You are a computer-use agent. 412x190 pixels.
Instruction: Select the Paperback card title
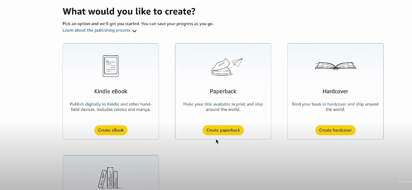(223, 91)
